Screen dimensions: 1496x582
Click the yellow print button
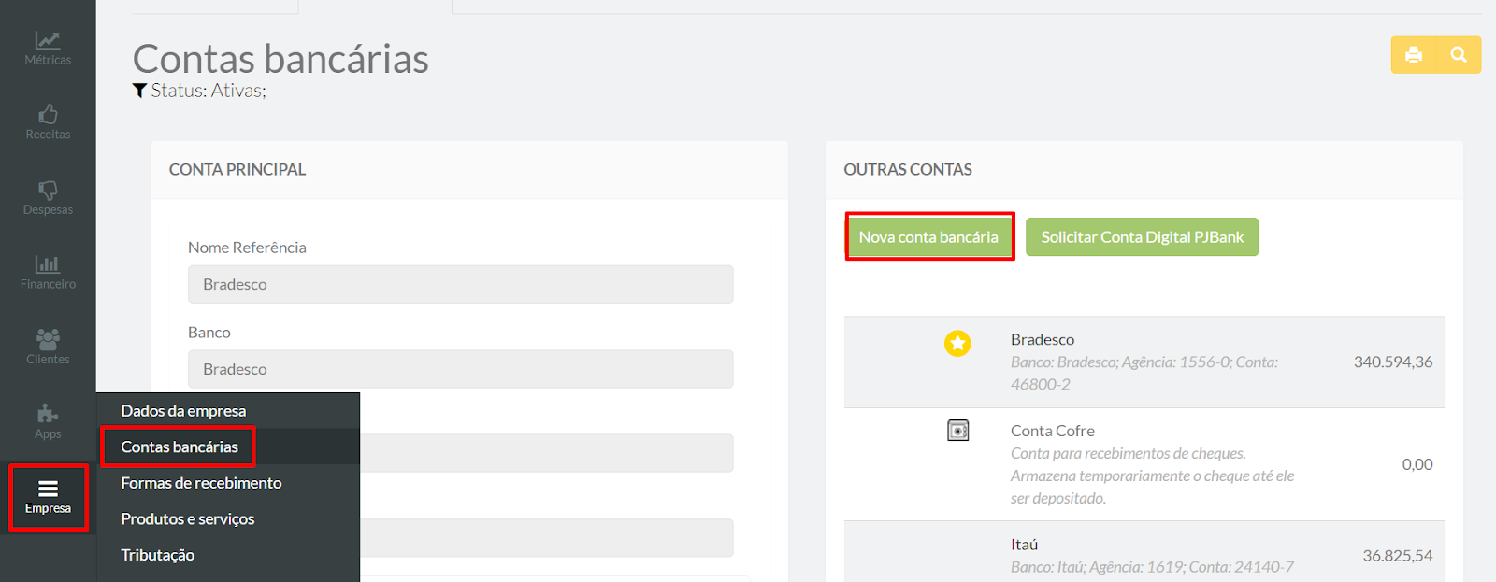coord(1414,55)
